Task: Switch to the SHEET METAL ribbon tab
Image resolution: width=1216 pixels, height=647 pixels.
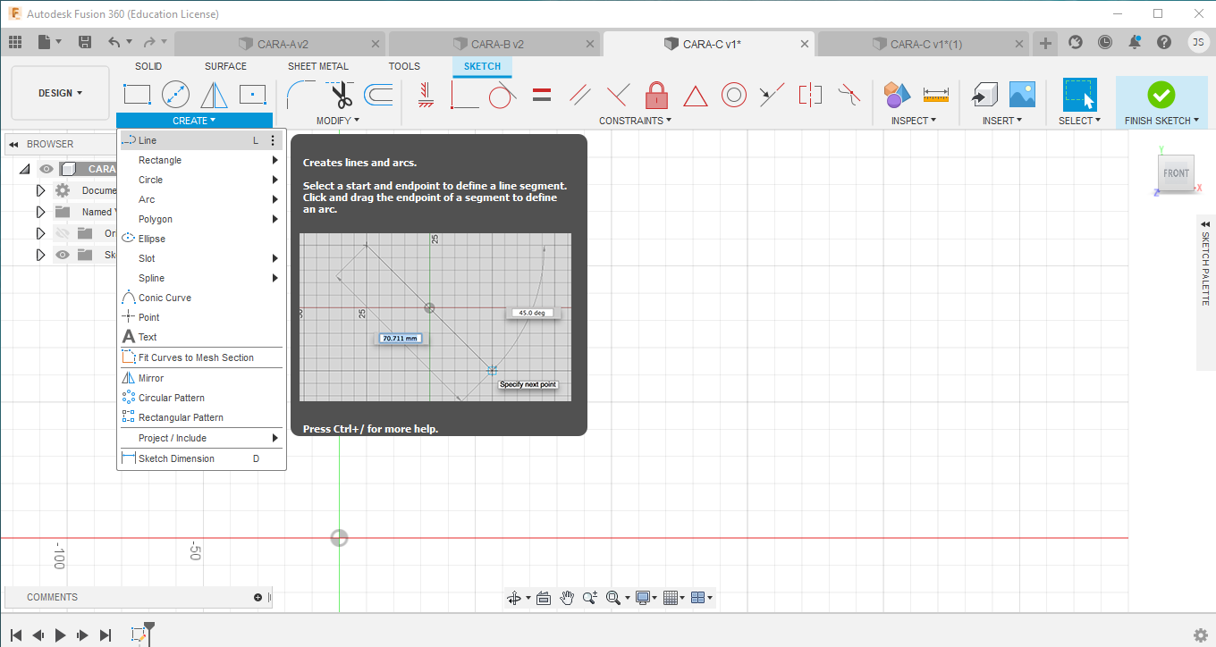Action: point(318,66)
